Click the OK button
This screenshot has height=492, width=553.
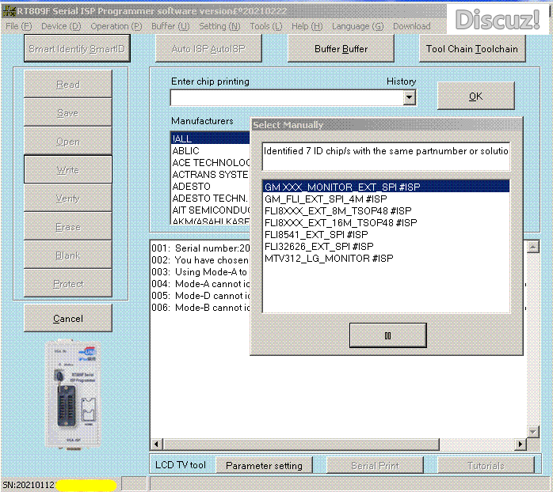475,96
